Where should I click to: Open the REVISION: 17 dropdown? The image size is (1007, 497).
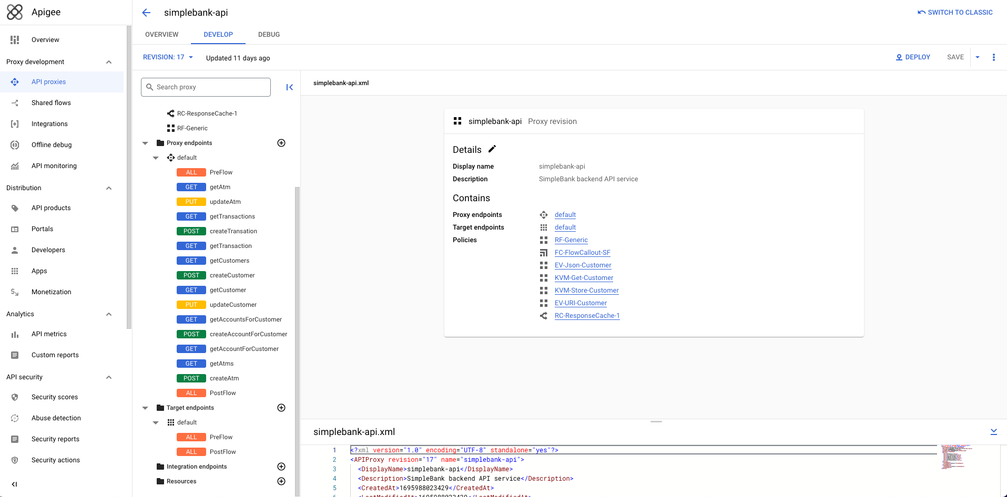pos(168,57)
